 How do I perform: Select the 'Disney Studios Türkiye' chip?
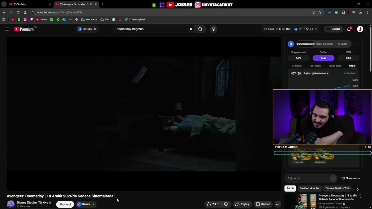tap(339, 188)
